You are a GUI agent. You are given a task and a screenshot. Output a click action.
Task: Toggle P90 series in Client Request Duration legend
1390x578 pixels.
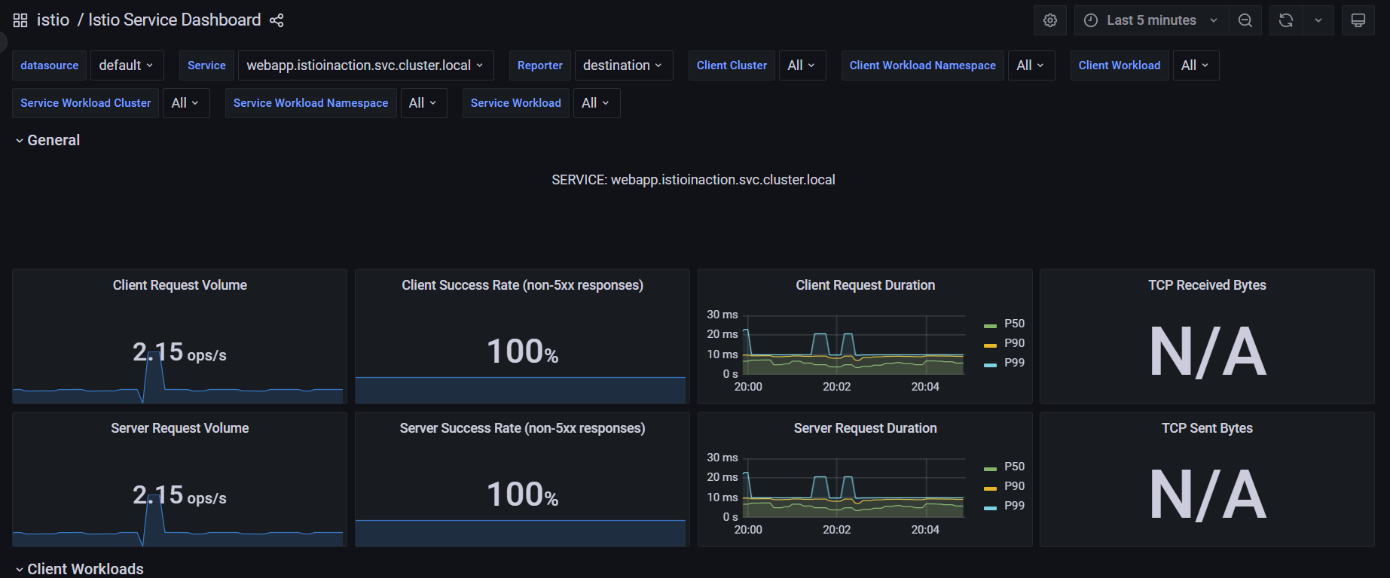pyautogui.click(x=1014, y=343)
